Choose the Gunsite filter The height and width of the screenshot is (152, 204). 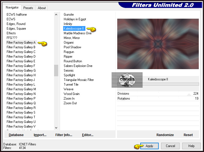(69, 15)
